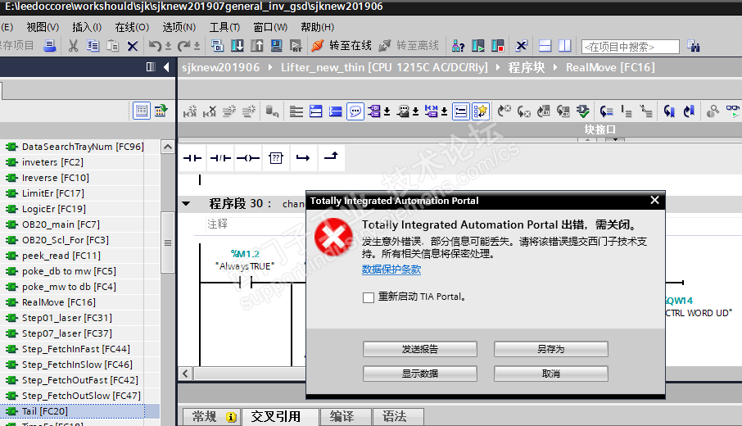
Task: Click the search icon next to project search
Action: pyautogui.click(x=693, y=46)
